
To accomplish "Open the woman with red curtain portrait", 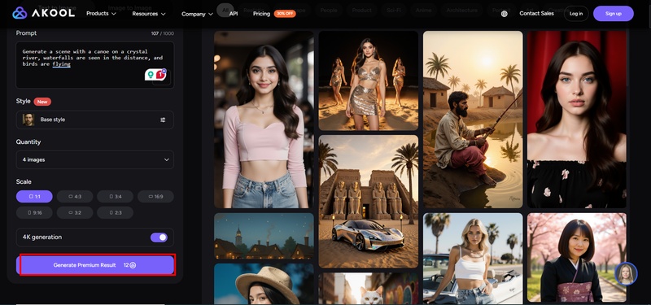I will pyautogui.click(x=577, y=120).
